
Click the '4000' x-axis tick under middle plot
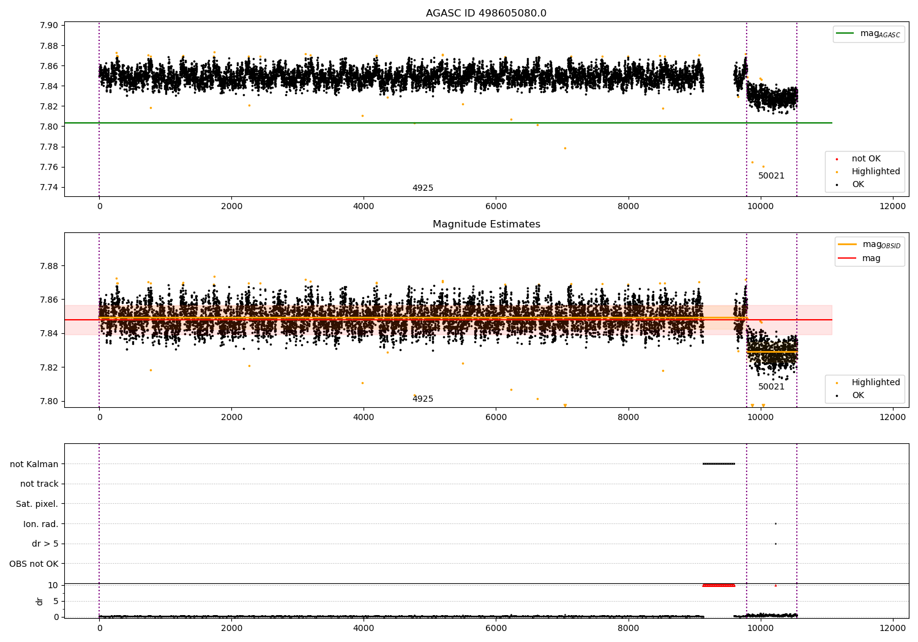364,417
